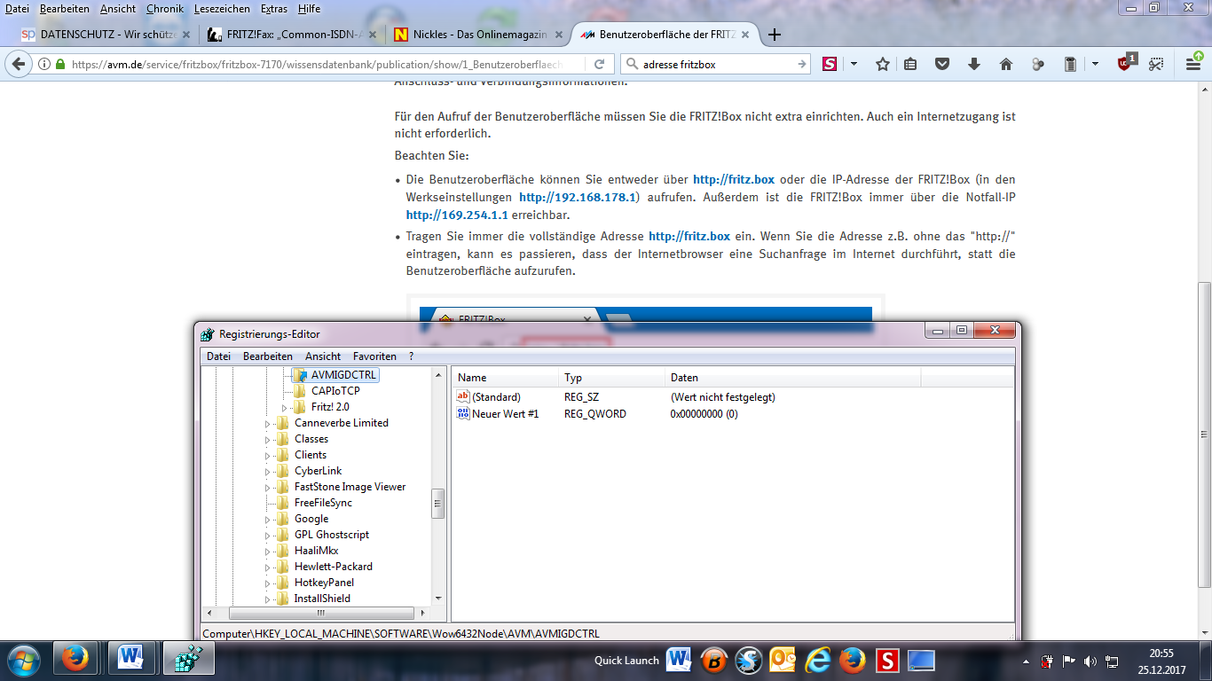Select the 0x00000000 (0) data value

[704, 413]
